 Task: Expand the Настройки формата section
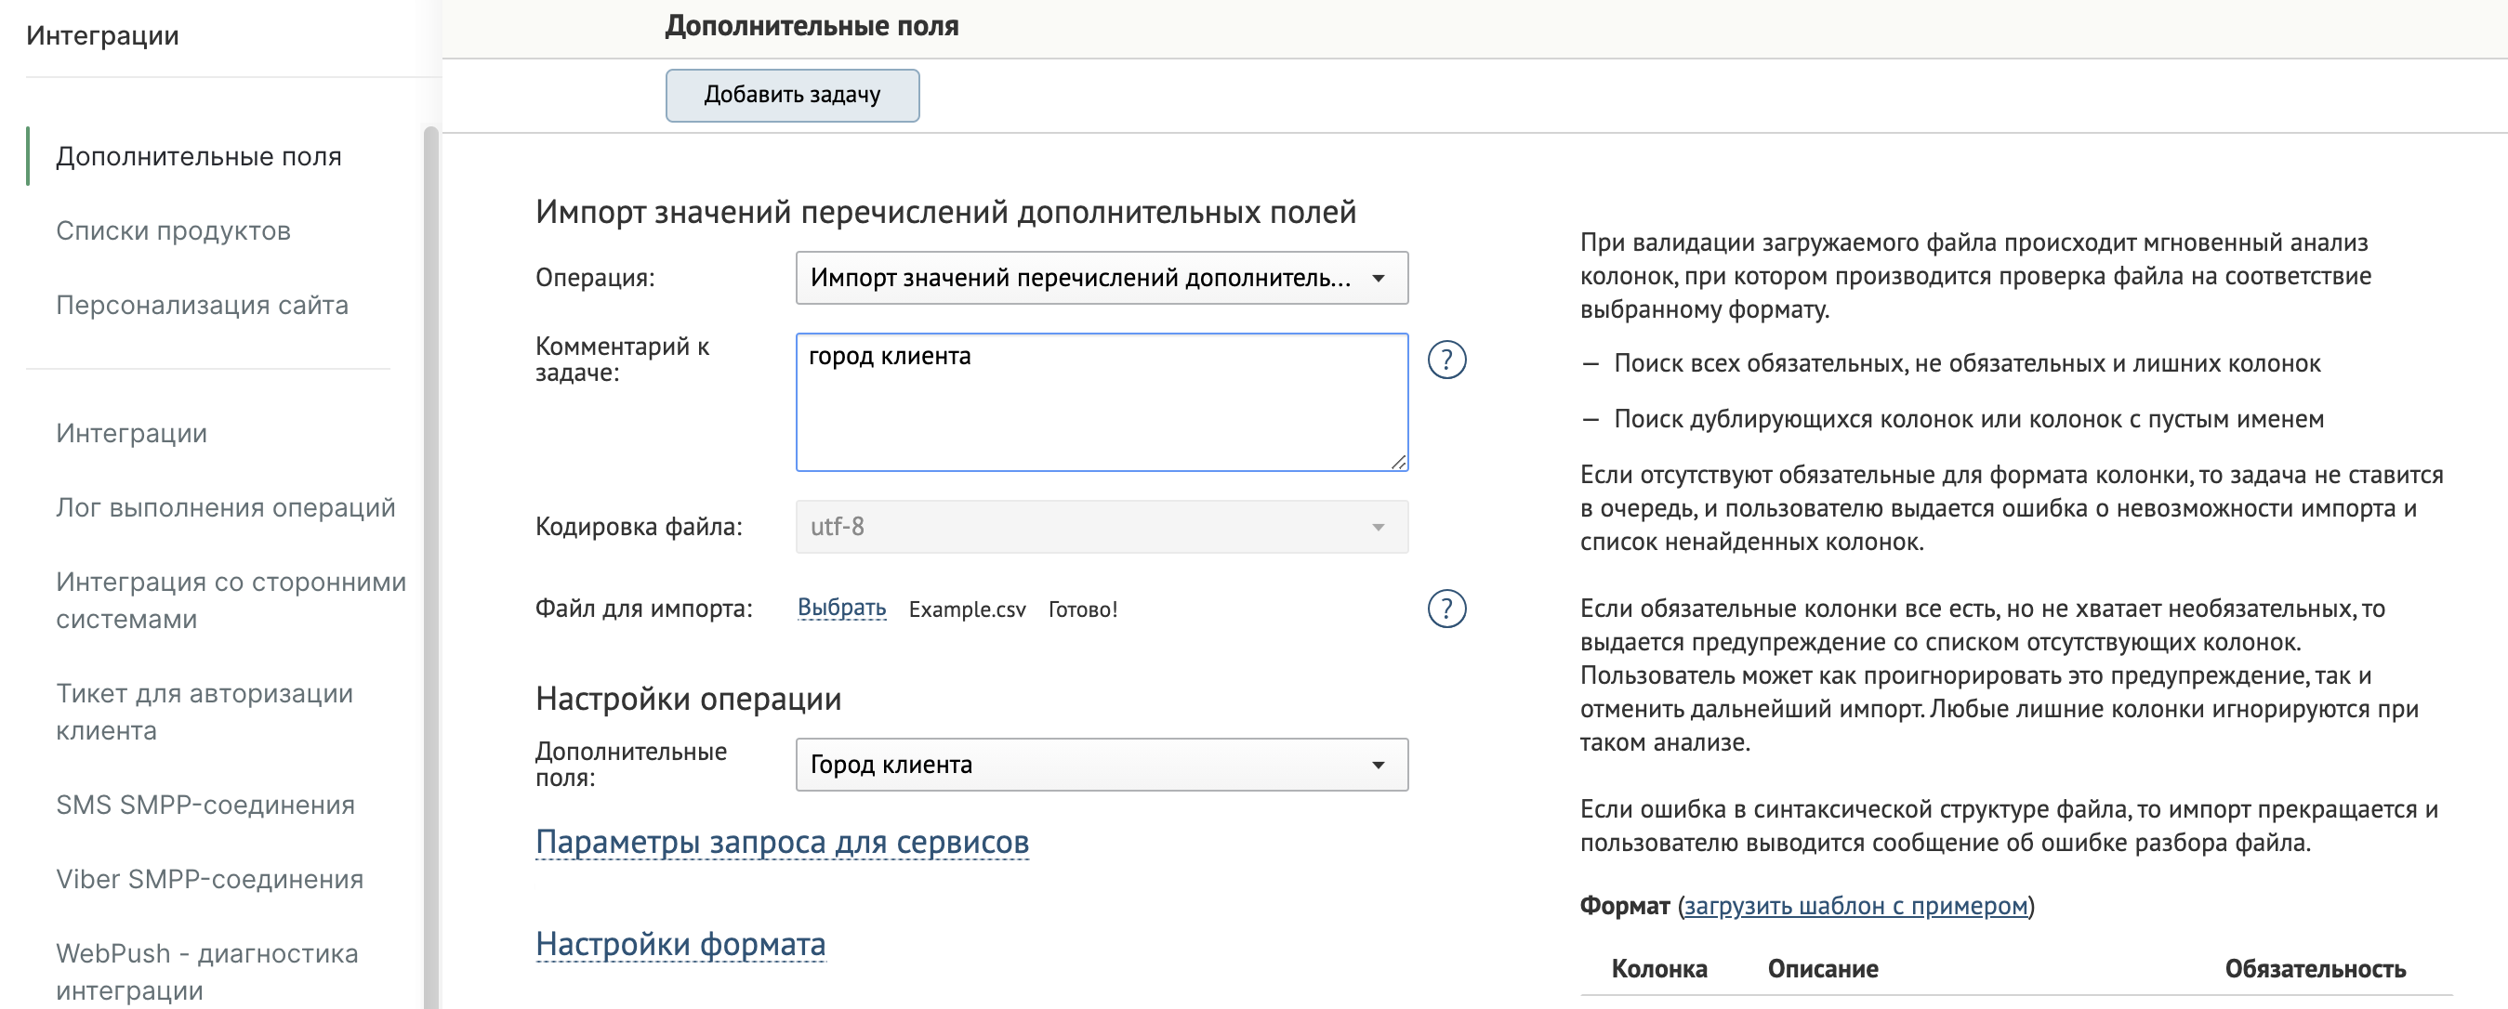click(680, 944)
